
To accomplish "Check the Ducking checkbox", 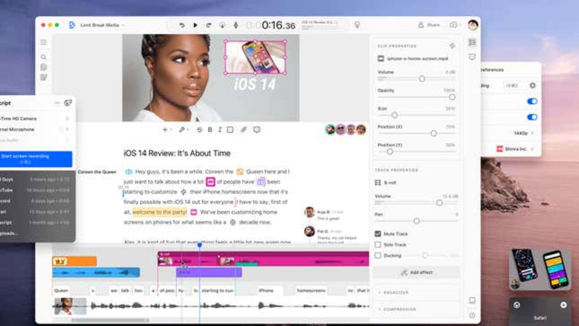I will (x=378, y=256).
